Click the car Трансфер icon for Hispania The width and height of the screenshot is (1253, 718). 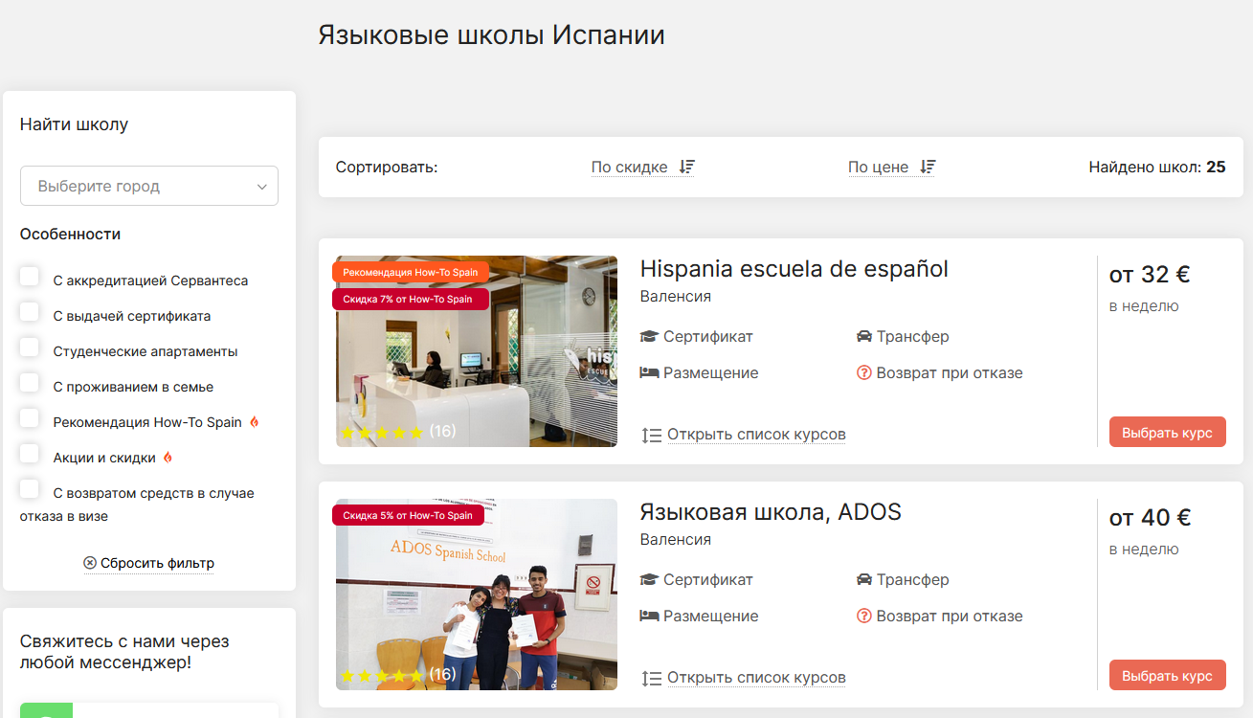[863, 337]
